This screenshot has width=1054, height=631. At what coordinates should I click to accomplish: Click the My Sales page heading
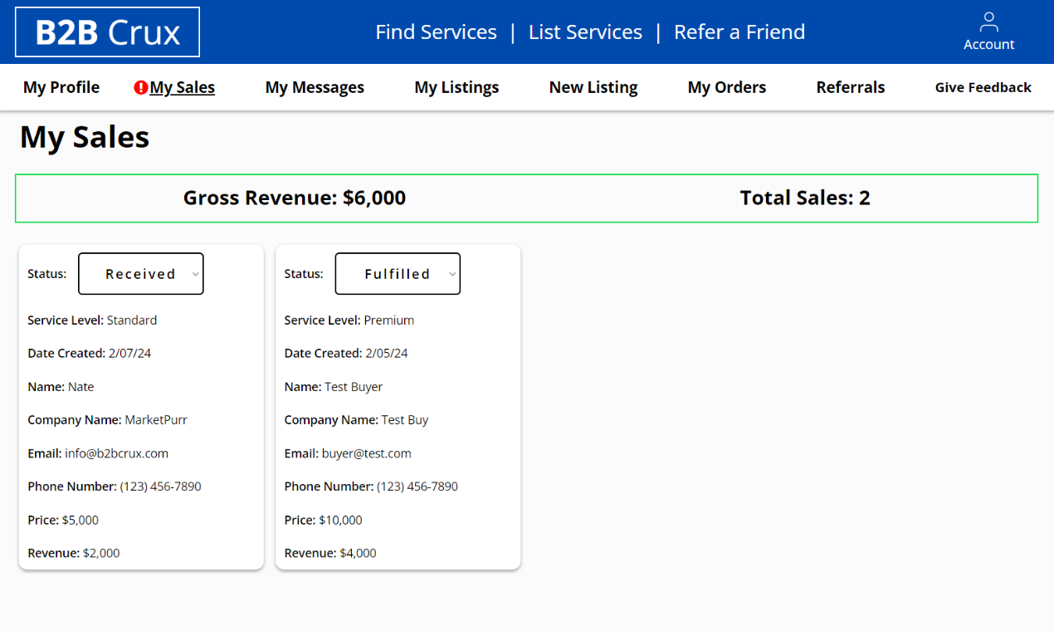point(85,136)
